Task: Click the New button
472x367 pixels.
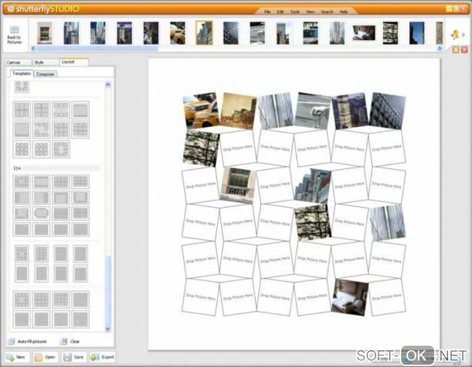Action: point(17,357)
